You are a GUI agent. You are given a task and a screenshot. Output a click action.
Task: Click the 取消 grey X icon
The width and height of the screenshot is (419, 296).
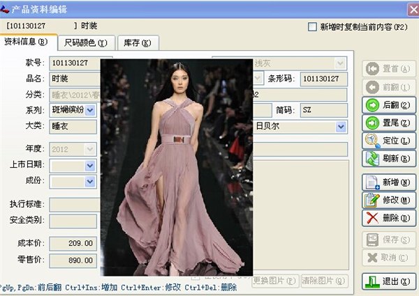pyautogui.click(x=372, y=258)
